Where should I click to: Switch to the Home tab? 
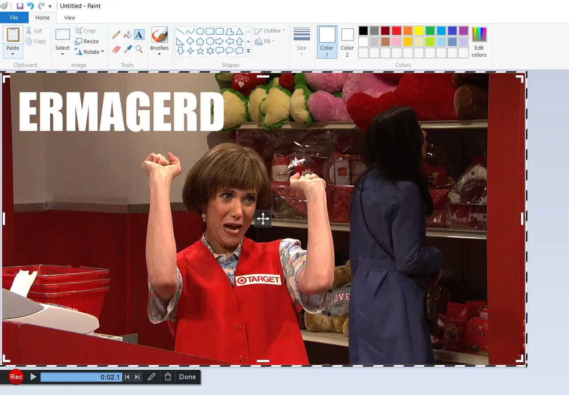(43, 18)
